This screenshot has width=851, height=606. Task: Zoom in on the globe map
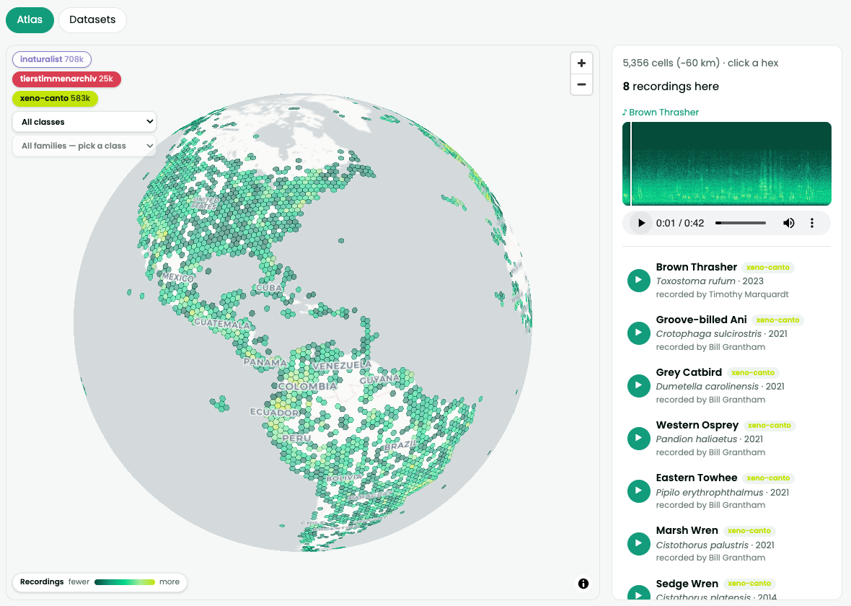pyautogui.click(x=581, y=63)
